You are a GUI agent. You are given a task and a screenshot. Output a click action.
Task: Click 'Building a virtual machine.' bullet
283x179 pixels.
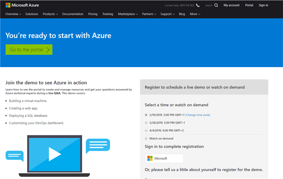[28, 101]
